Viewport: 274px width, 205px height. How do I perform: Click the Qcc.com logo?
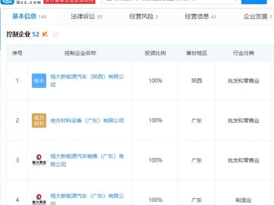point(21,2)
